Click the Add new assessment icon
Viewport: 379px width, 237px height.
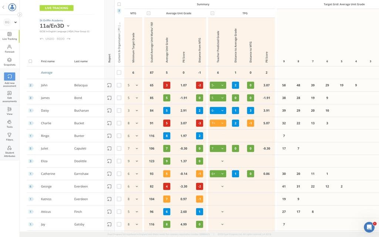(x=9, y=76)
